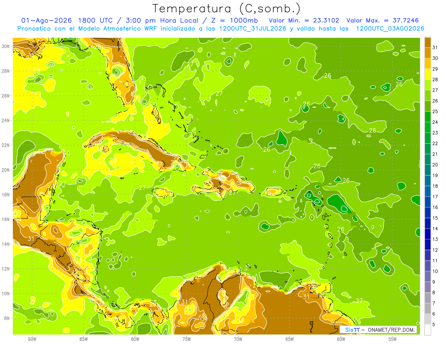Click the '55W' longitude axis label

coord(393,339)
